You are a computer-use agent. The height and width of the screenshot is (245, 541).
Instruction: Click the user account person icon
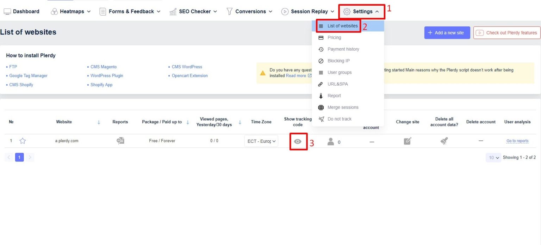tap(330, 142)
